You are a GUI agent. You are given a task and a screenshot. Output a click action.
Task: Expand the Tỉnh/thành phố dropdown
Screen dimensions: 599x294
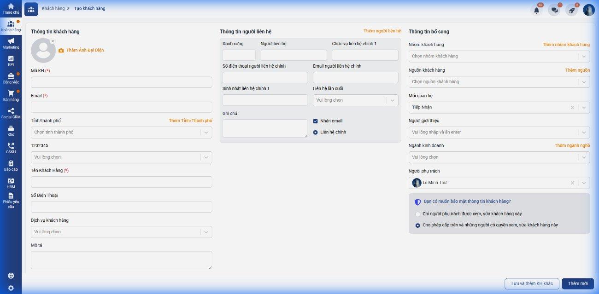[121, 133]
